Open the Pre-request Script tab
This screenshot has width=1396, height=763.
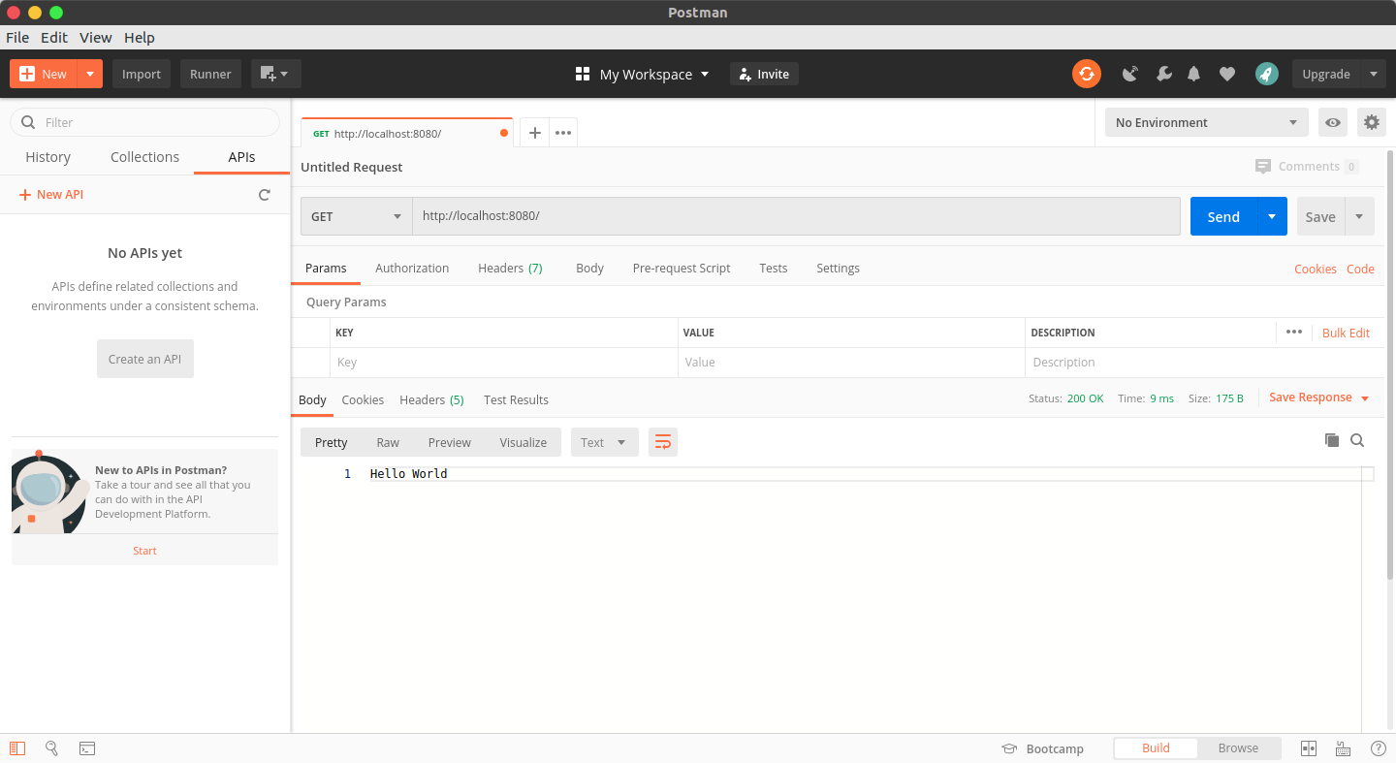[x=682, y=268]
